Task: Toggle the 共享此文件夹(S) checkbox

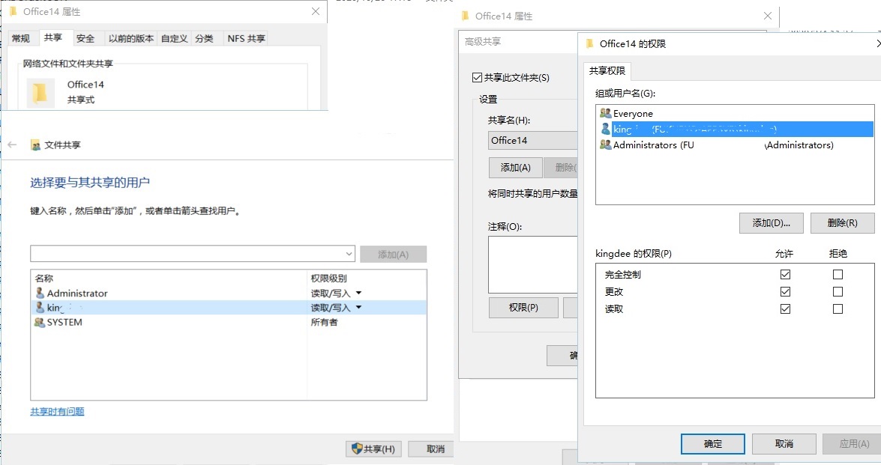Action: [478, 77]
